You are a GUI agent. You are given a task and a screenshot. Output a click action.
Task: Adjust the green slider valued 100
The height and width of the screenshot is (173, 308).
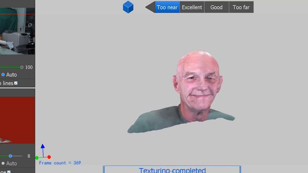[x=22, y=67]
